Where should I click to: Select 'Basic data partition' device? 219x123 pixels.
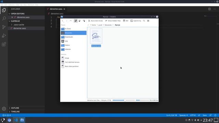coord(74,66)
